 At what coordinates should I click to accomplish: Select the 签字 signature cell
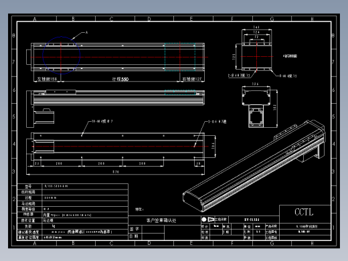click(135, 229)
